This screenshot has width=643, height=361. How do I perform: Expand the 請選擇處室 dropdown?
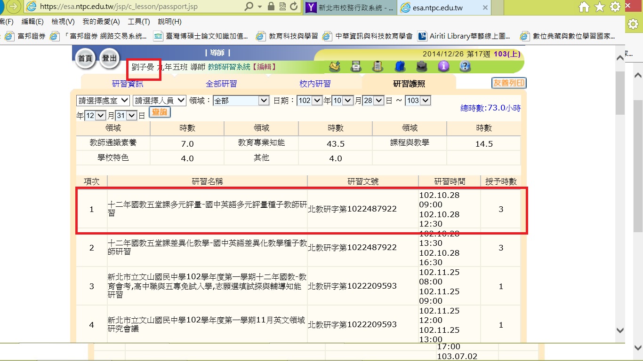103,101
